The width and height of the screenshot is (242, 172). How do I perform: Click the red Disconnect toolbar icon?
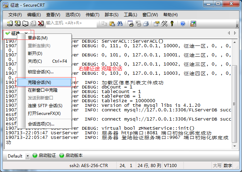coord(41,24)
